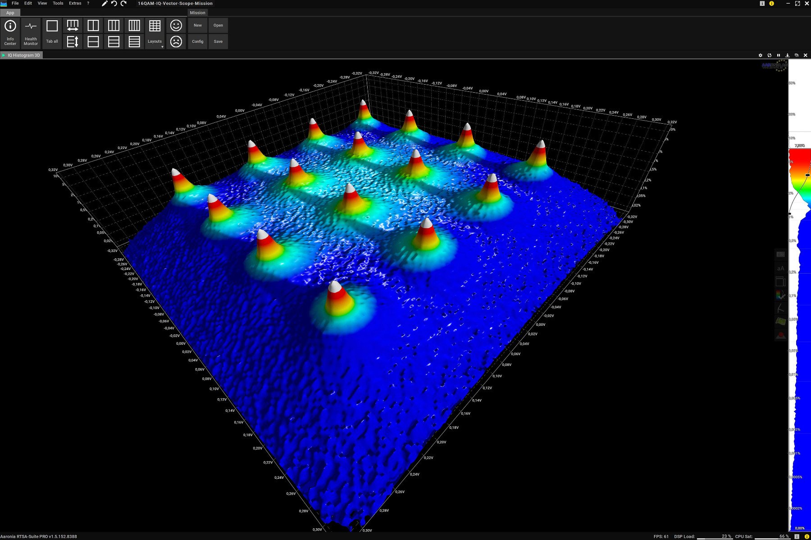The image size is (811, 540).
Task: Open the ? help menu
Action: (88, 3)
